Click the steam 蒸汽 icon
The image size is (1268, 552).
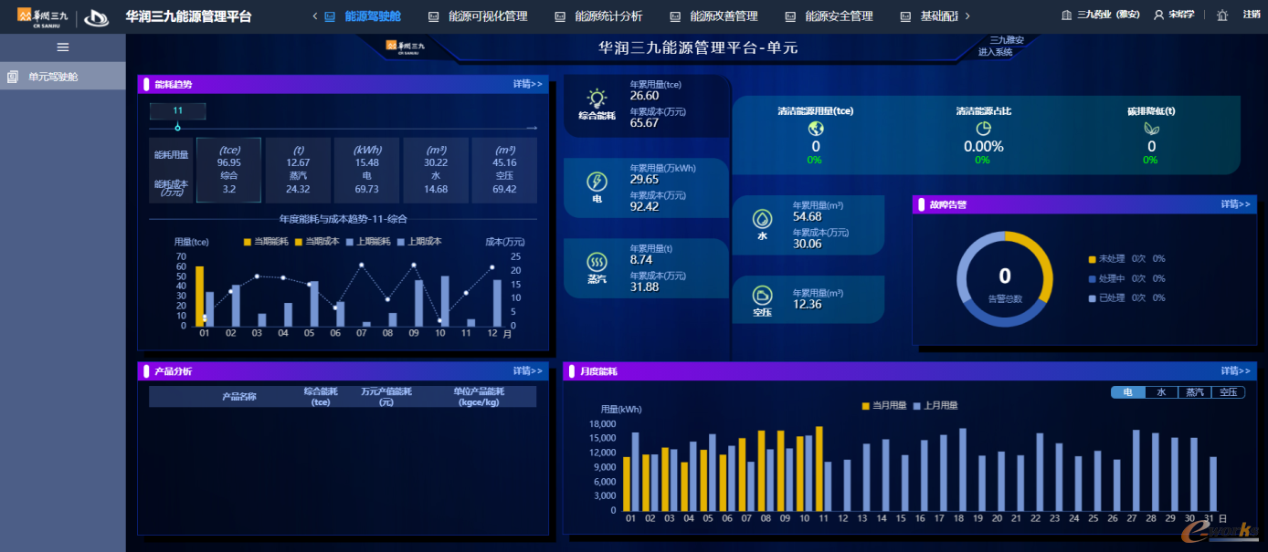pos(597,261)
